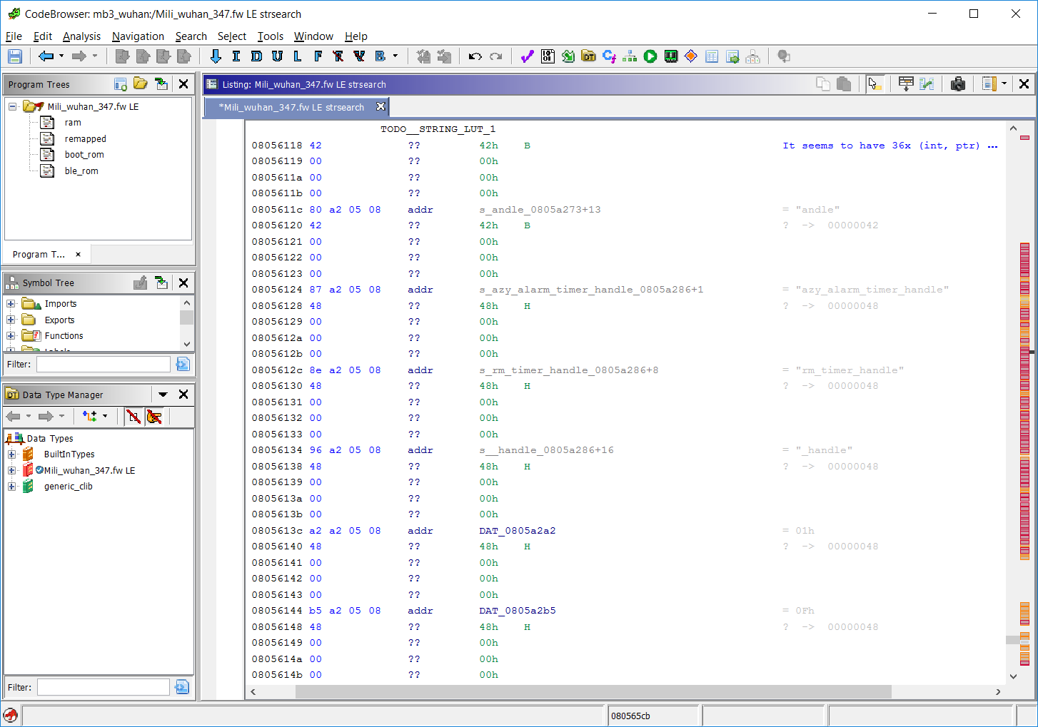Open the Search menu
The height and width of the screenshot is (727, 1038).
[x=191, y=36]
